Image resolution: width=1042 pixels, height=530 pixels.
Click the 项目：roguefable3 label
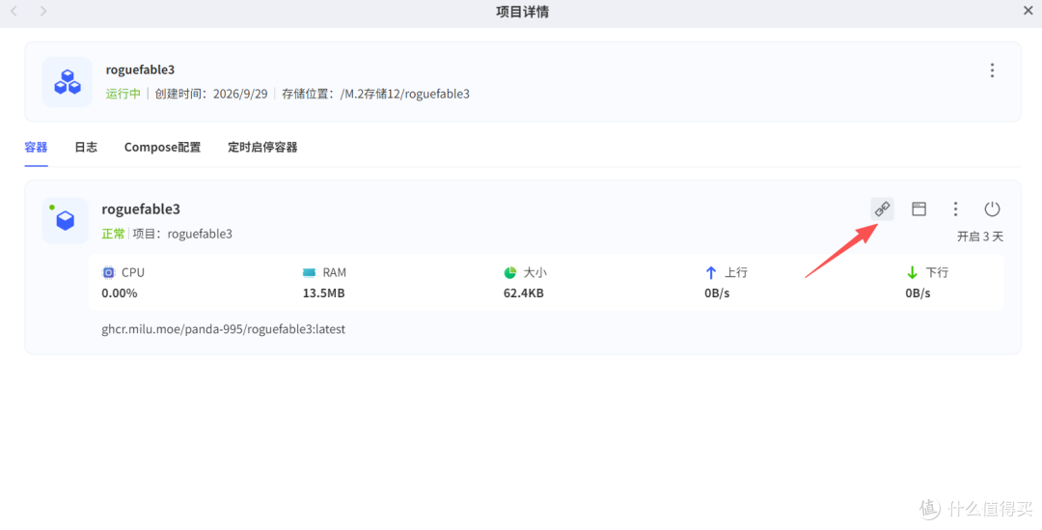click(x=182, y=234)
